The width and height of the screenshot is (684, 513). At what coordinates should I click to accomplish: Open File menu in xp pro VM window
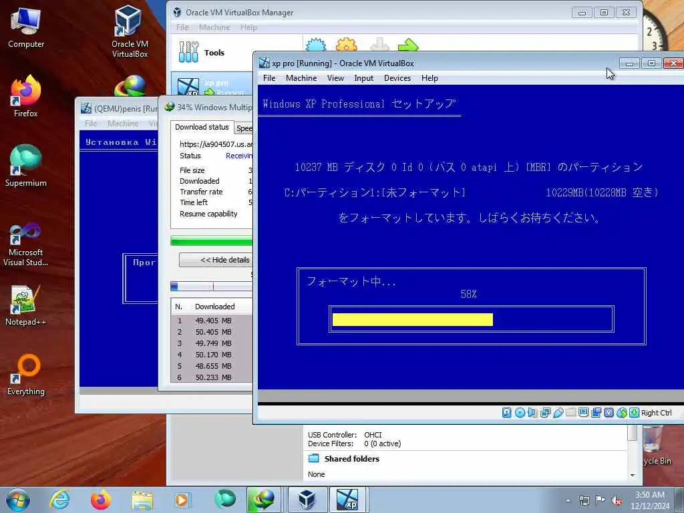[x=269, y=78]
